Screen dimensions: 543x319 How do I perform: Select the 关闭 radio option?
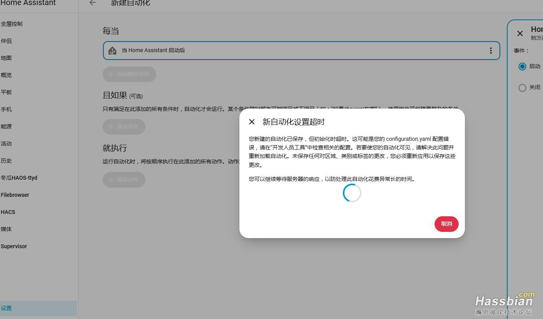click(x=522, y=88)
